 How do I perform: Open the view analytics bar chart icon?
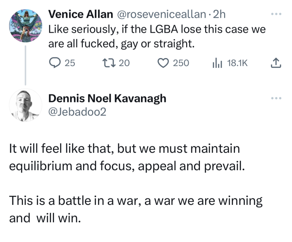point(218,63)
